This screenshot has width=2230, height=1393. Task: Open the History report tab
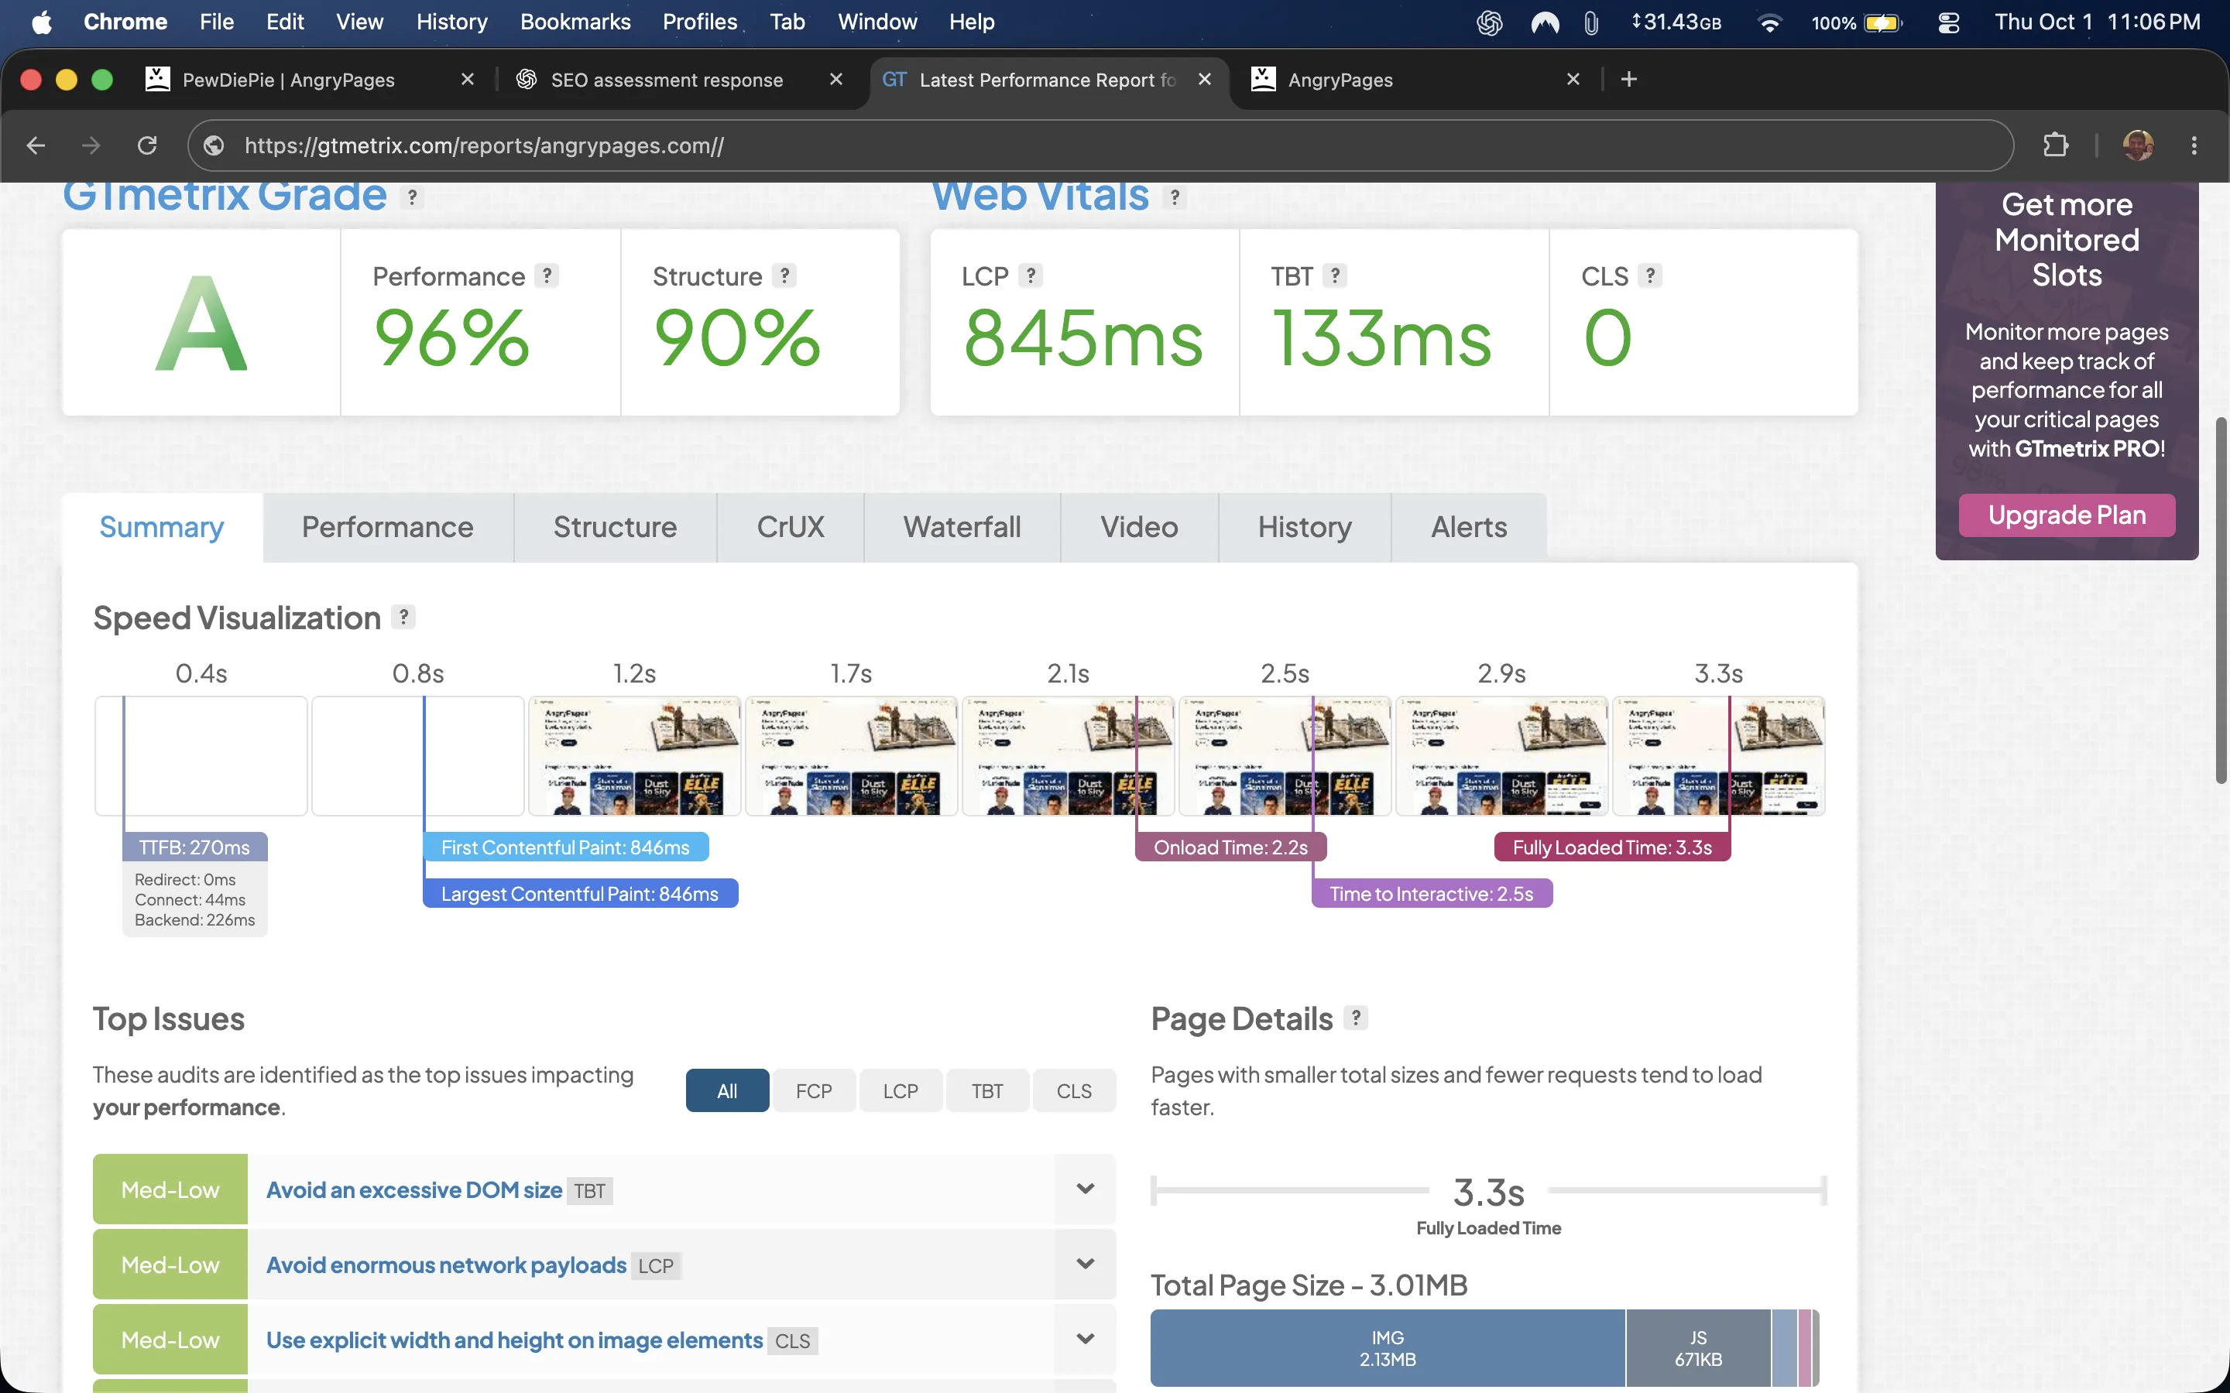click(x=1305, y=527)
